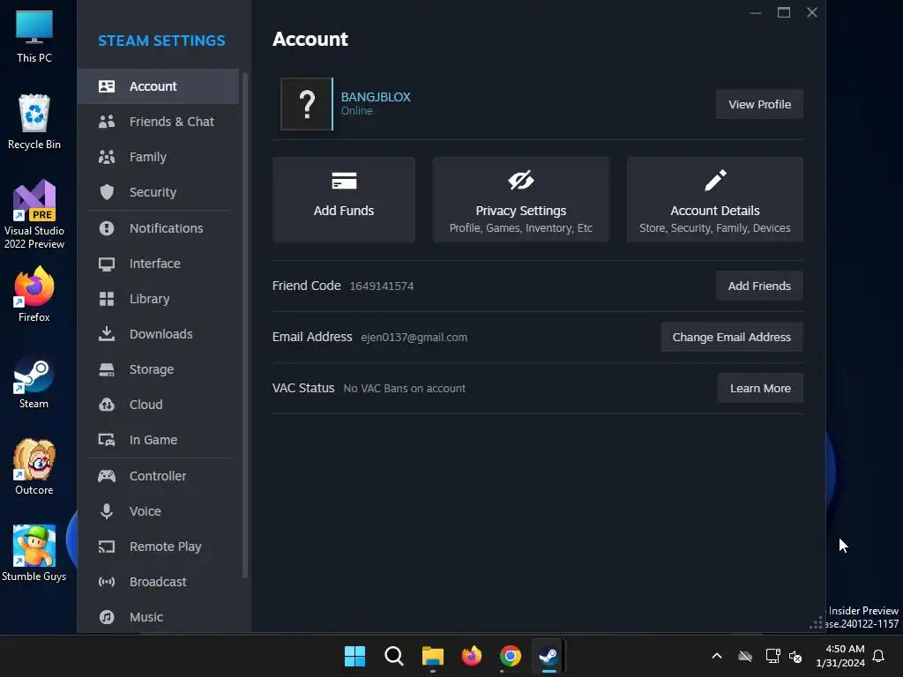Click the Add Funds credit card icon
Viewport: 903px width, 677px height.
pyautogui.click(x=344, y=181)
